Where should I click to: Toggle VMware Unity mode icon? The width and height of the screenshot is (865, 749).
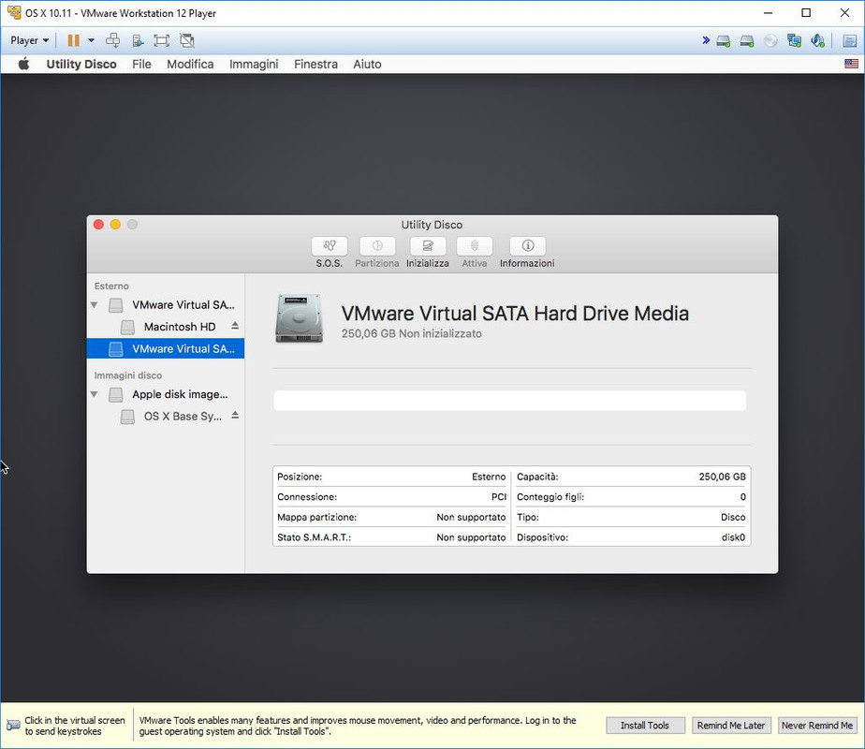coord(187,40)
